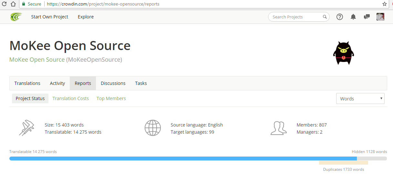
Task: Click 'Target languages: 99' text
Action: click(x=192, y=132)
